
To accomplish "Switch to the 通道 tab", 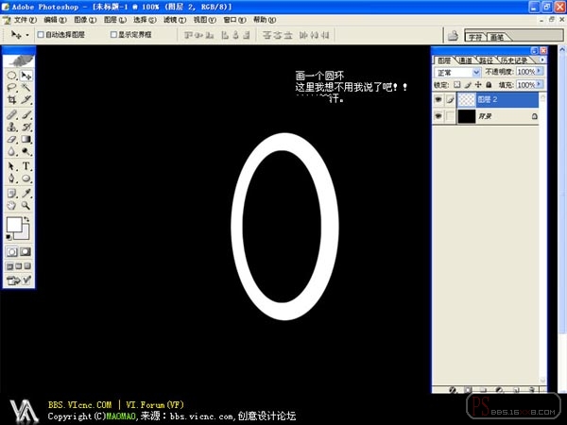I will [x=465, y=60].
